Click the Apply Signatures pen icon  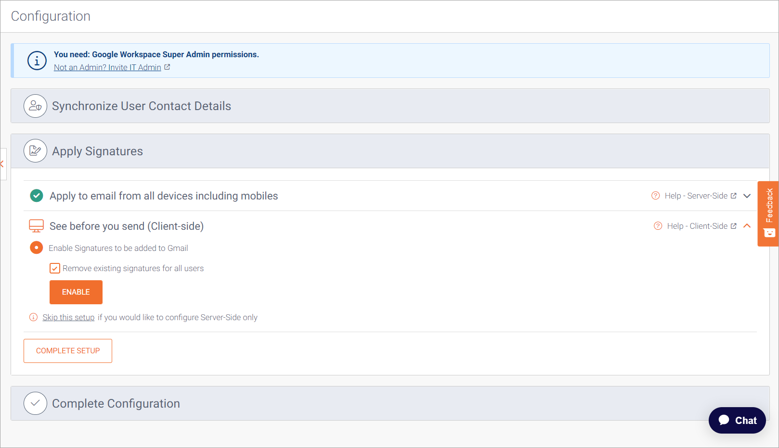pyautogui.click(x=35, y=151)
